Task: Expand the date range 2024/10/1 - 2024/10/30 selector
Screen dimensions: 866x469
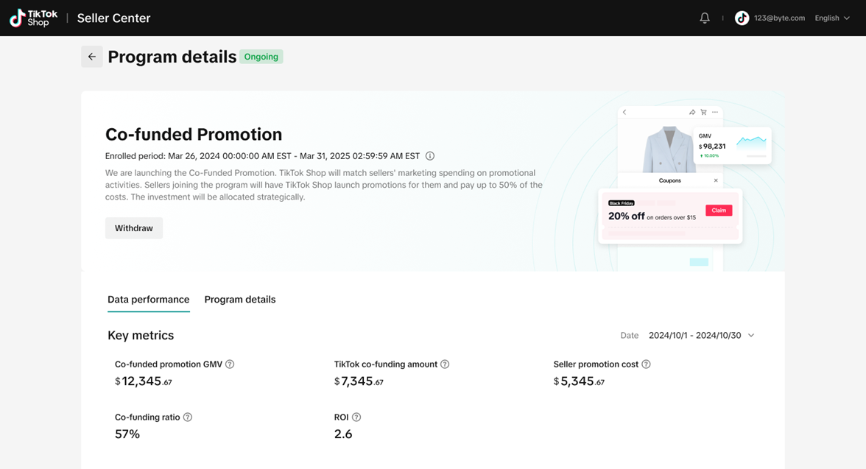Action: coord(694,336)
